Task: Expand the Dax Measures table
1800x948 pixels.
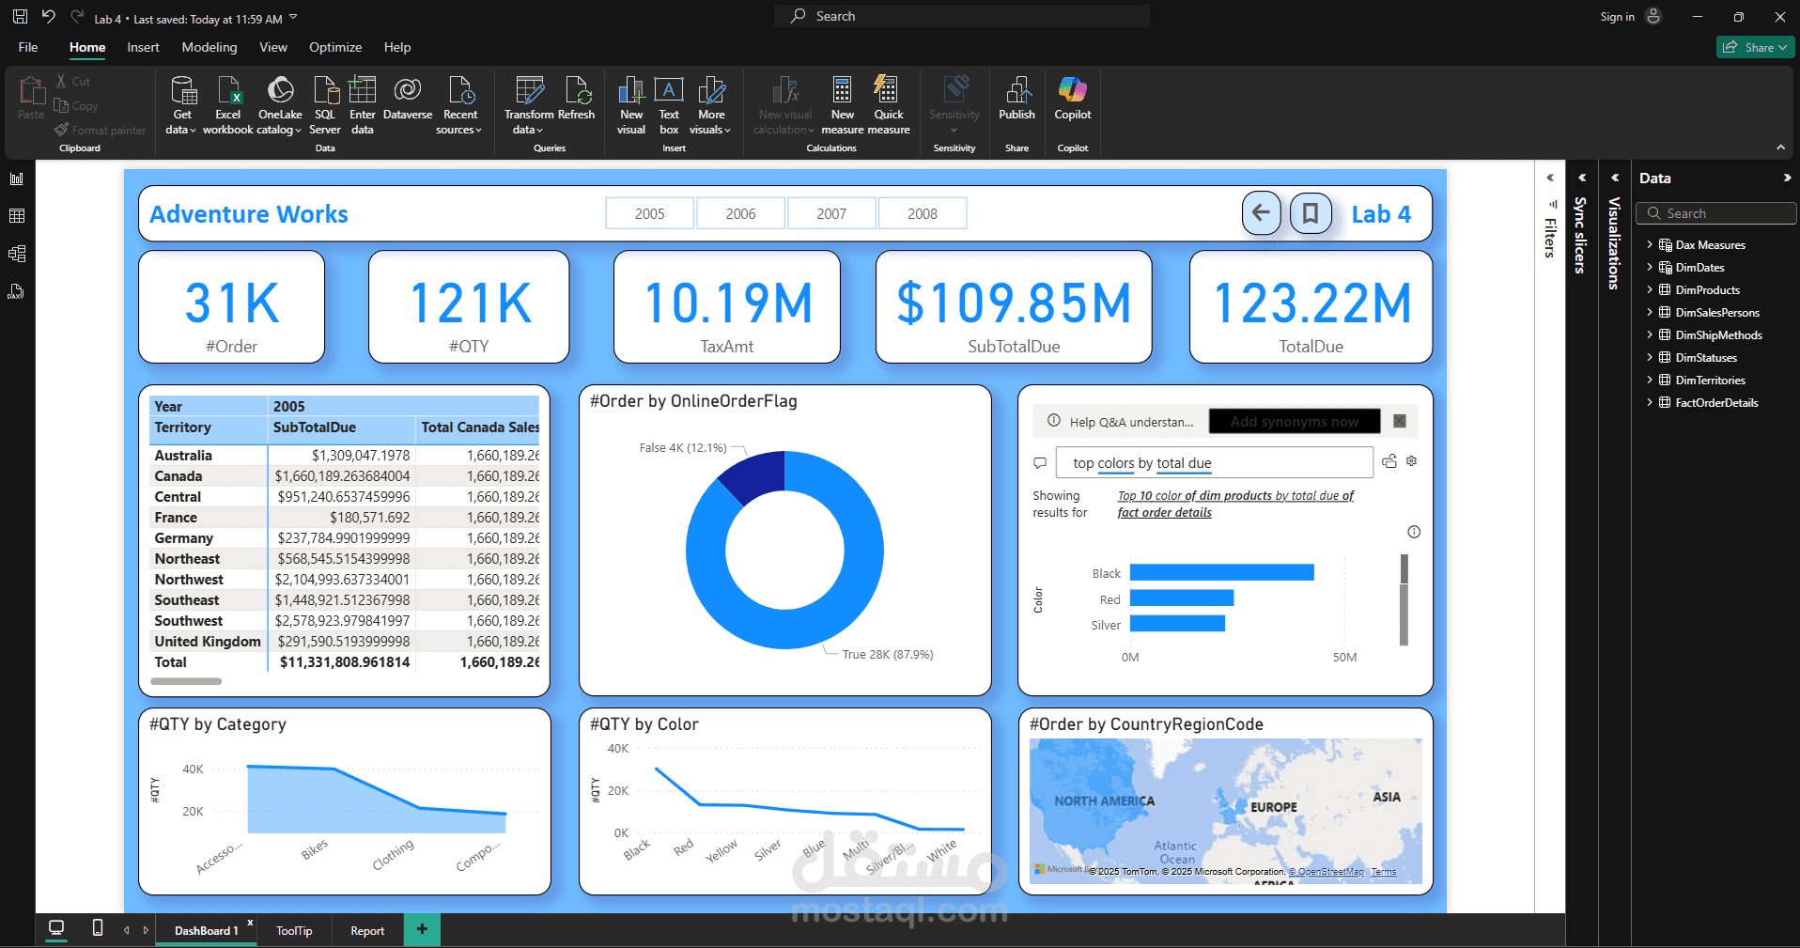Action: pyautogui.click(x=1650, y=245)
